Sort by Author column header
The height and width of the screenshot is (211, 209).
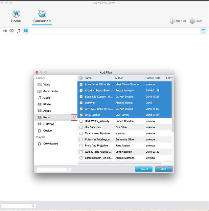[x=119, y=78]
